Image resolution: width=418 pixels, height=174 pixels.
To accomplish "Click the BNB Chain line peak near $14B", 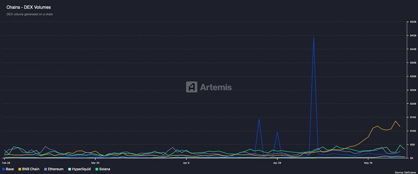I will coord(396,121).
